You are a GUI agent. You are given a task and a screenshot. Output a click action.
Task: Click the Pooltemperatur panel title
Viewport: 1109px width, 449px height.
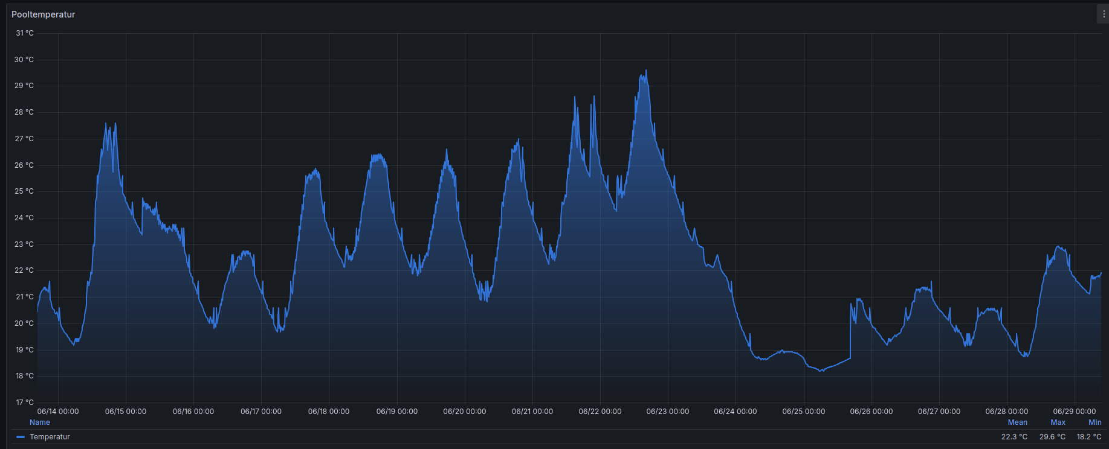pos(44,14)
